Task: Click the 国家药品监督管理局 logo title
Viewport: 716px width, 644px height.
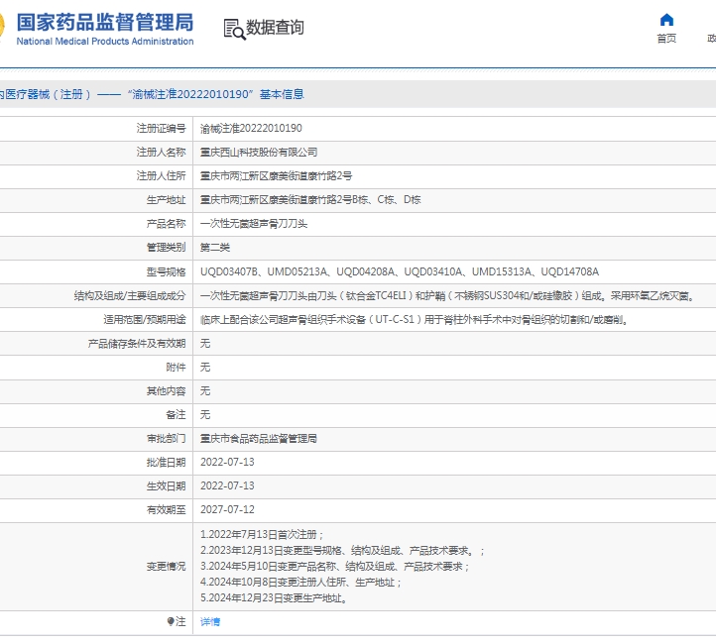Action: [x=105, y=22]
